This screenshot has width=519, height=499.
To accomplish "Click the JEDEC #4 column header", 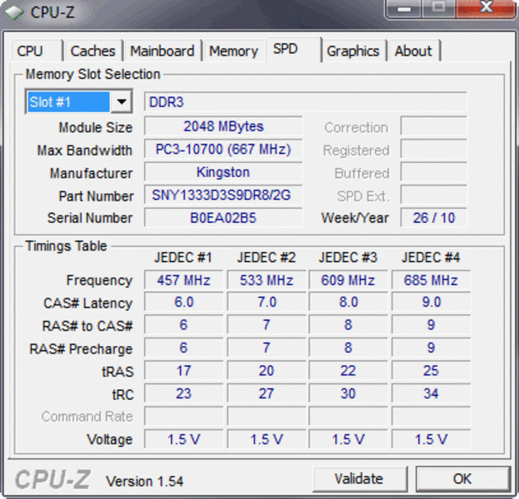I will coord(431,258).
